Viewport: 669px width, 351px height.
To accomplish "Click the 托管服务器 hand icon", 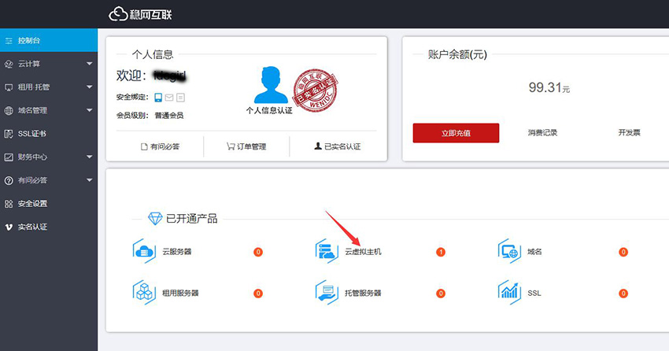I will 327,293.
